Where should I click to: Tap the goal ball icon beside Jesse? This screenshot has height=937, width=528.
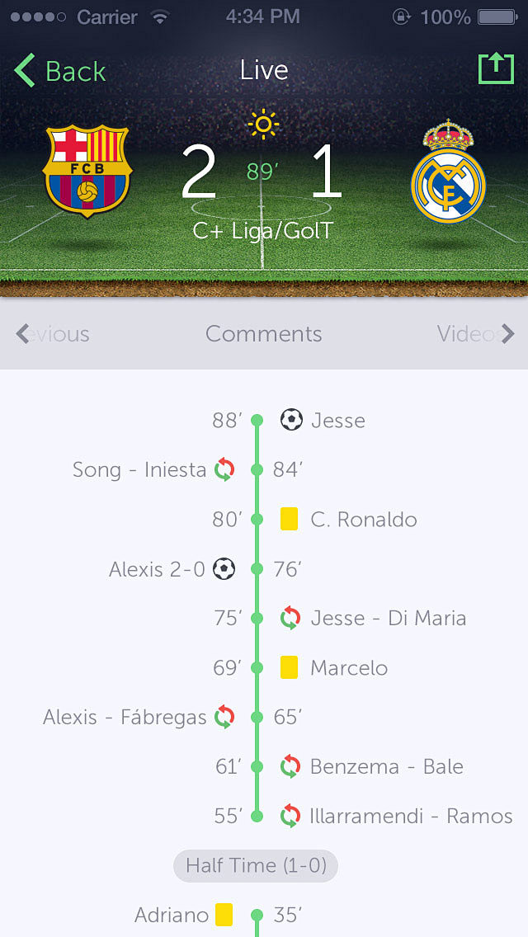tap(291, 420)
